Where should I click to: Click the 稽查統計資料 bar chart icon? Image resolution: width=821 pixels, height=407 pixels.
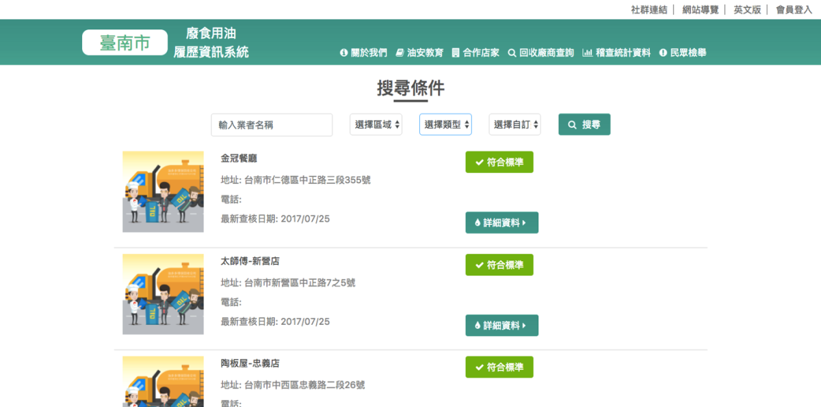[587, 53]
